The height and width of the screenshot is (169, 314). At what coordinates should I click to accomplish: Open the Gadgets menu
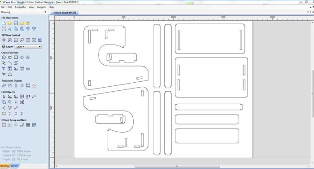tap(41, 7)
